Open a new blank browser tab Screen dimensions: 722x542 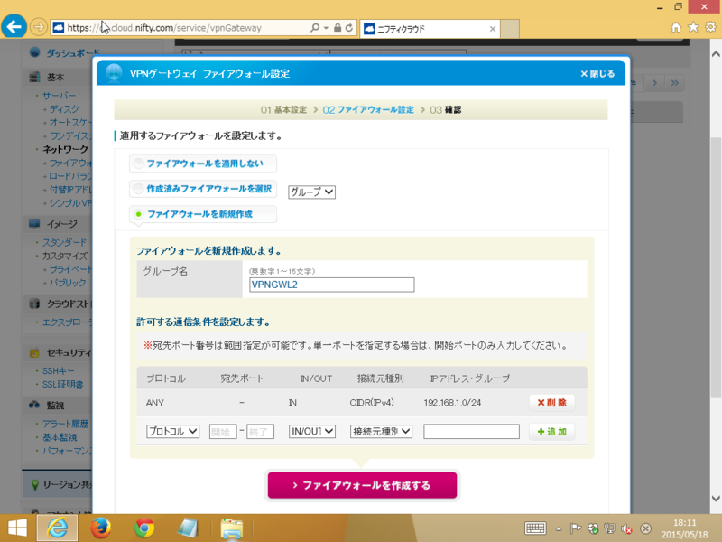(510, 29)
